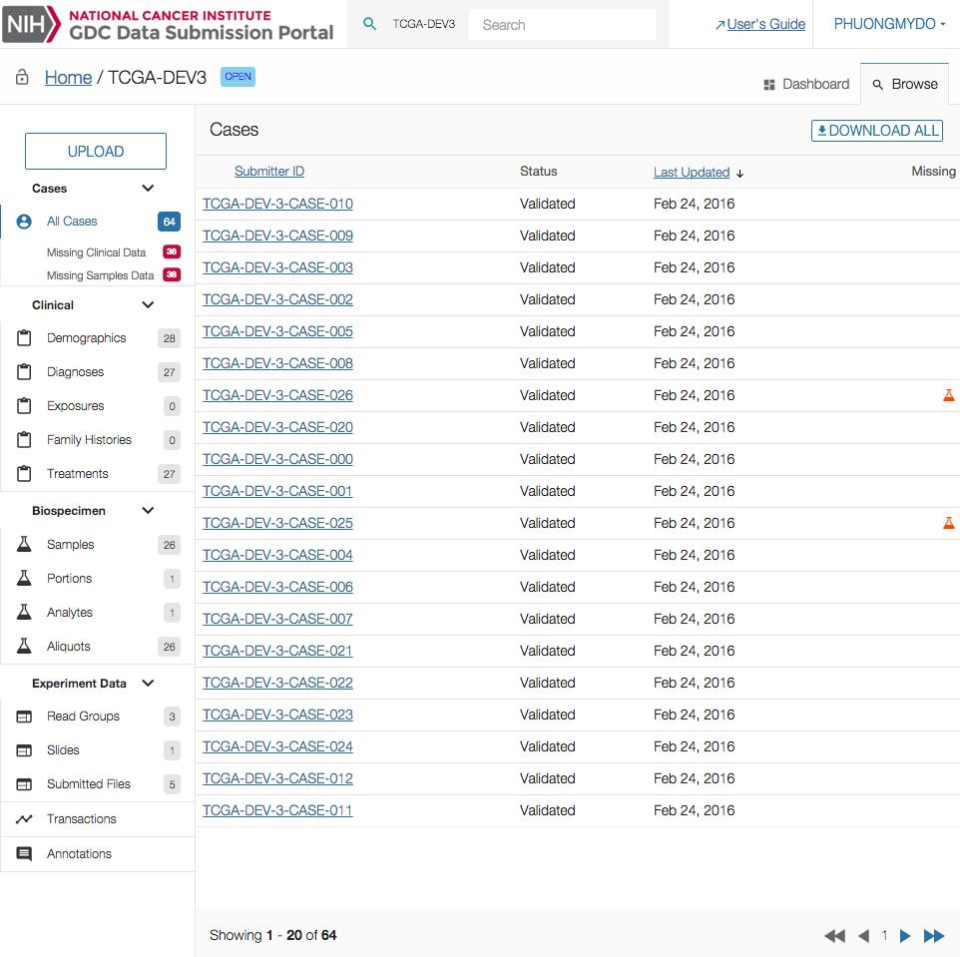Screen dimensions: 960x957
Task: Open case TCGA-DEV-3-CASE-010 link
Action: click(277, 204)
